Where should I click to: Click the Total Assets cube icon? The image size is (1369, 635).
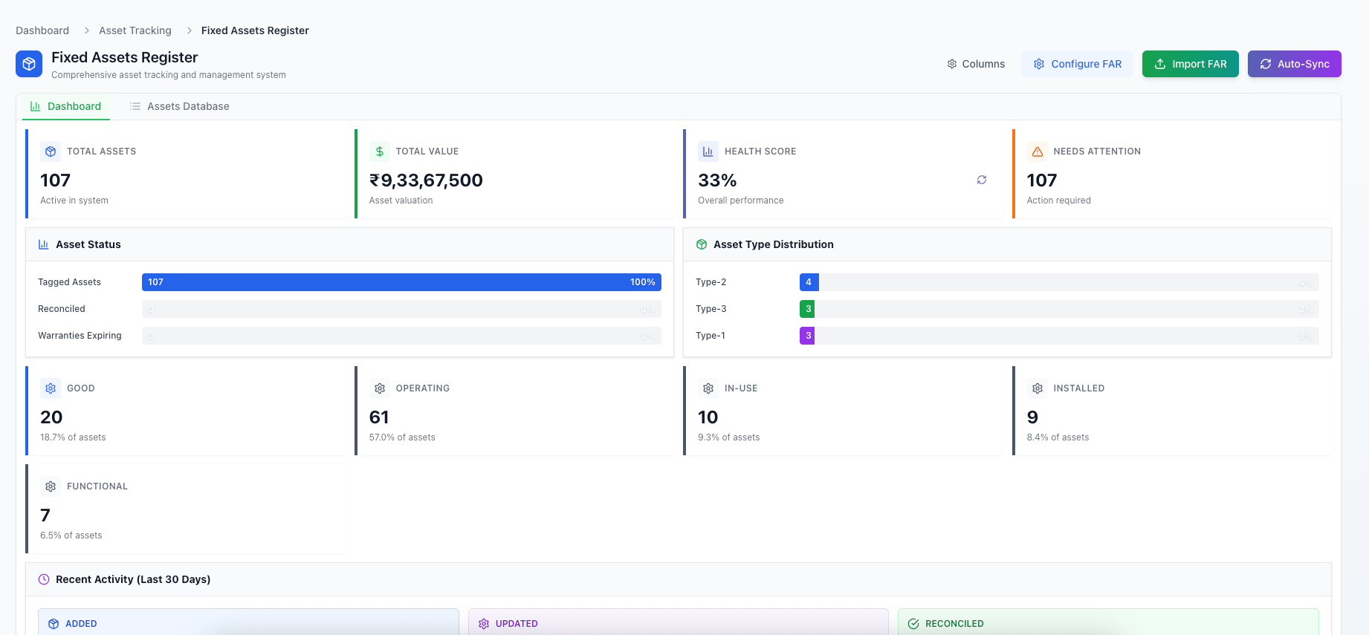51,152
